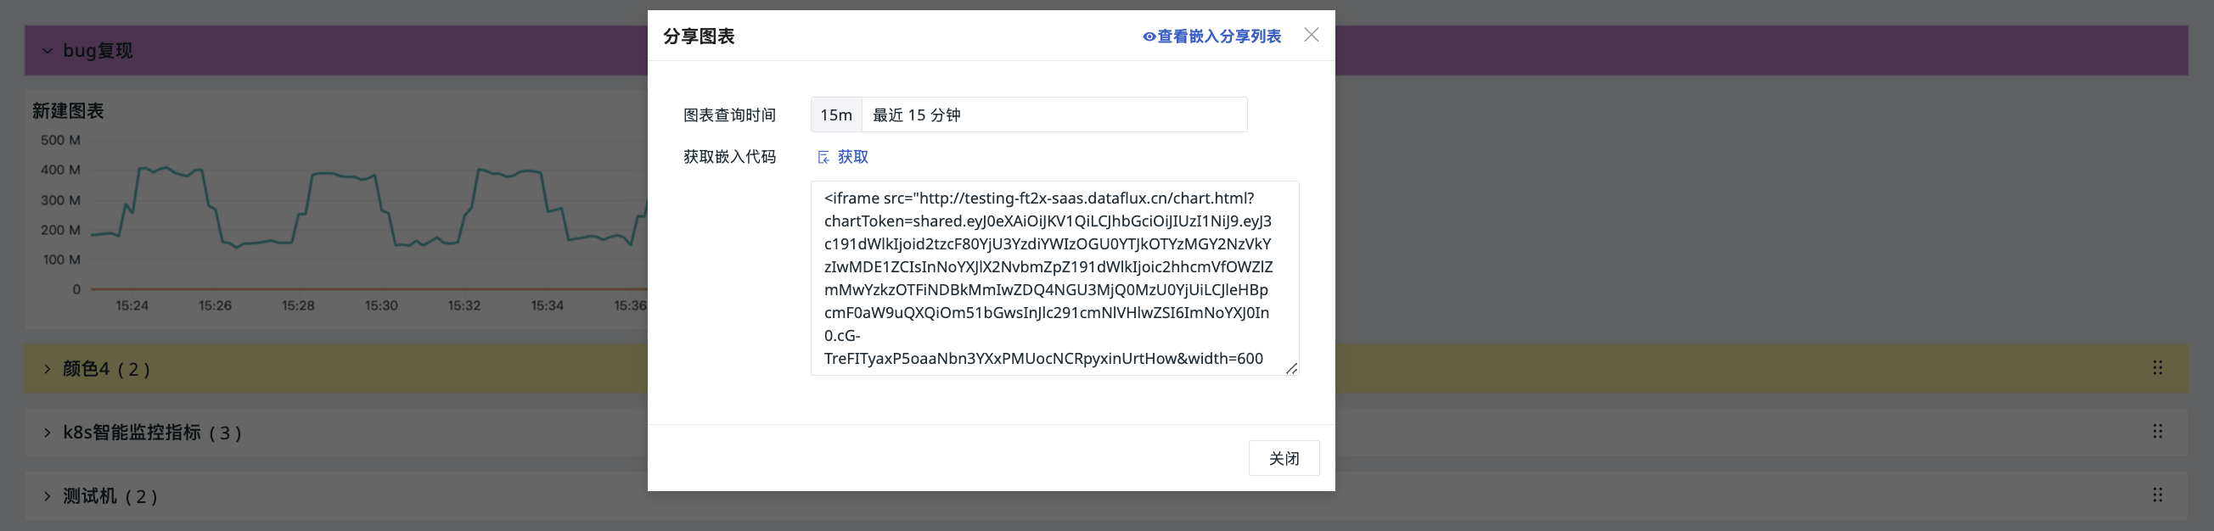
Task: Click the eye icon beside 查看嵌入分享列表
Action: [1149, 37]
